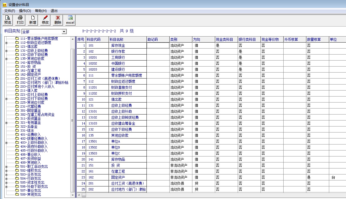346x199 pixels.
Task: Click the 预览 preview toolbar icon
Action: point(8,20)
